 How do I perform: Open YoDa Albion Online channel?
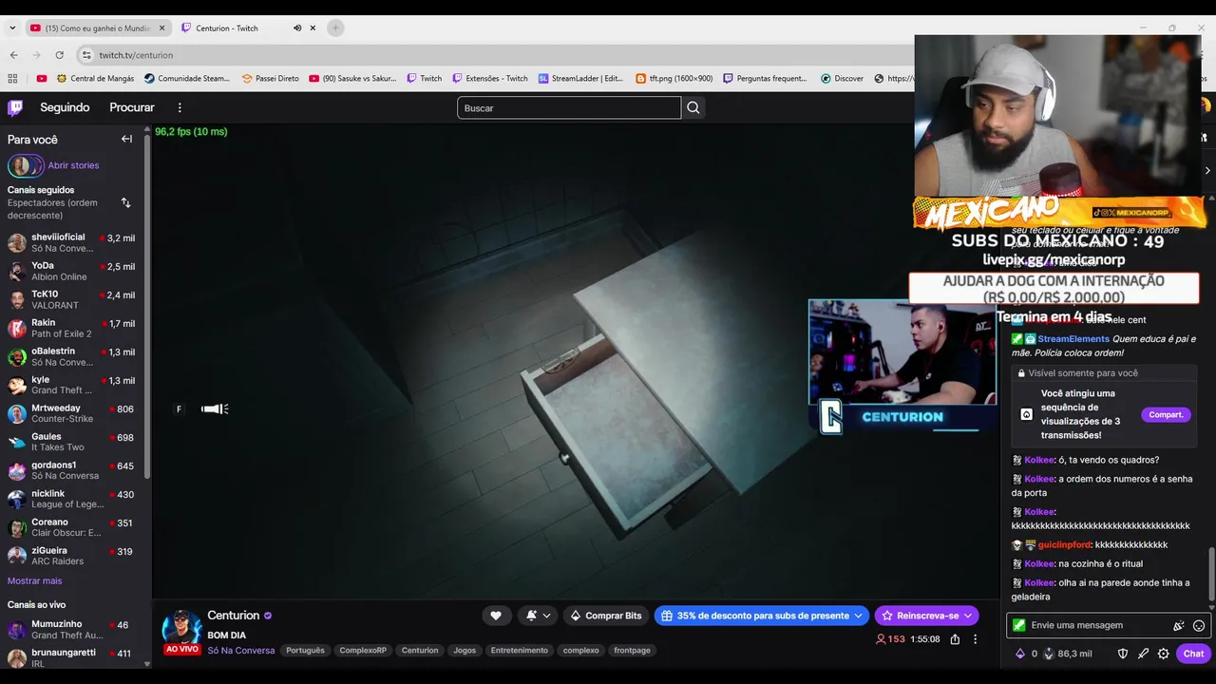[x=72, y=271]
